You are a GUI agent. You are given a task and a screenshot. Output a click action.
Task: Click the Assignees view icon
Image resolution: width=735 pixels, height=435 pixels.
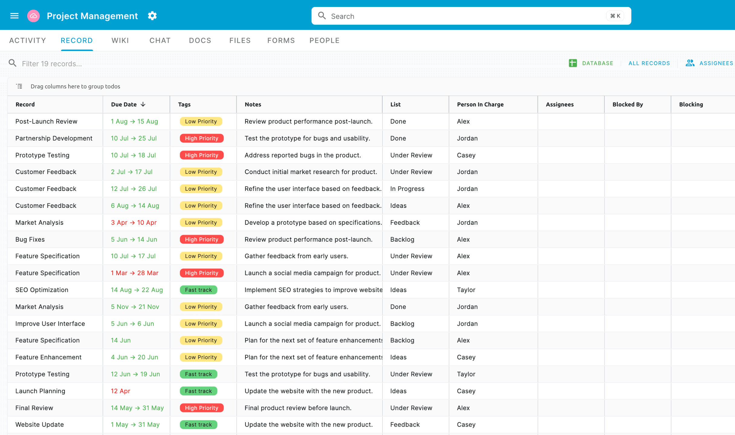(x=690, y=63)
